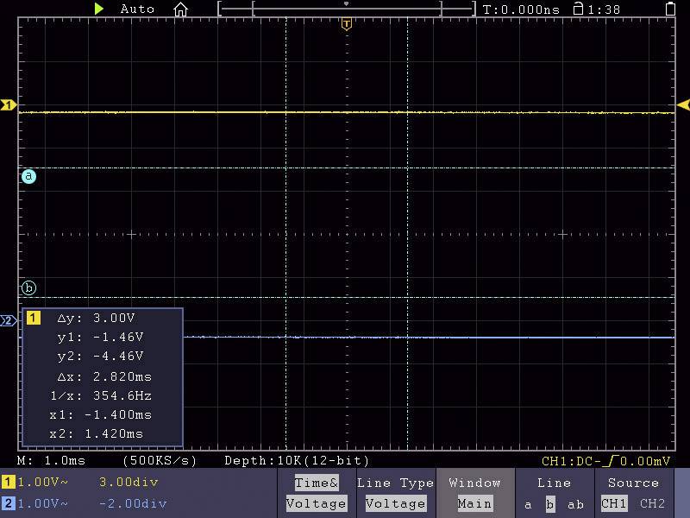Click the trigger level arrow on right edge
The image size is (690, 518).
coord(683,104)
